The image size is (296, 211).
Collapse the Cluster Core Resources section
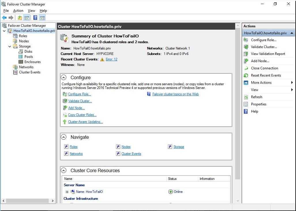(64, 170)
